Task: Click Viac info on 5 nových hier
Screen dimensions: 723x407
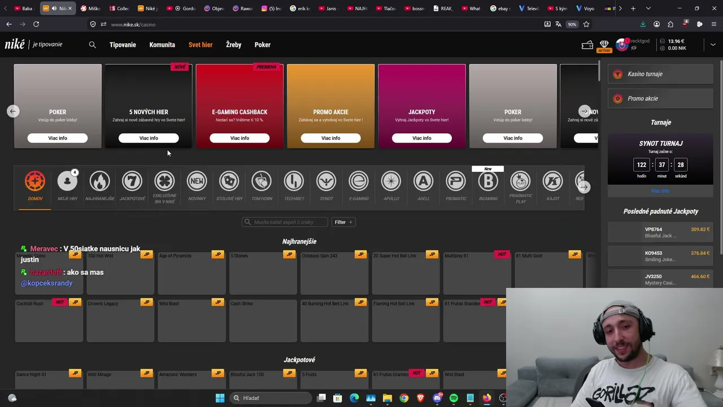Action: point(149,138)
